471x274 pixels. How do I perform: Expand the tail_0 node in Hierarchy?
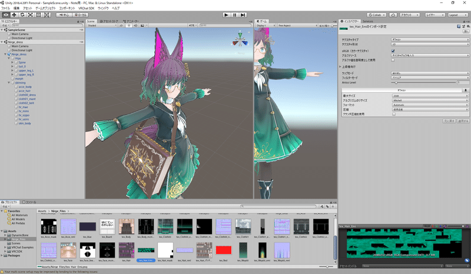tap(12, 66)
